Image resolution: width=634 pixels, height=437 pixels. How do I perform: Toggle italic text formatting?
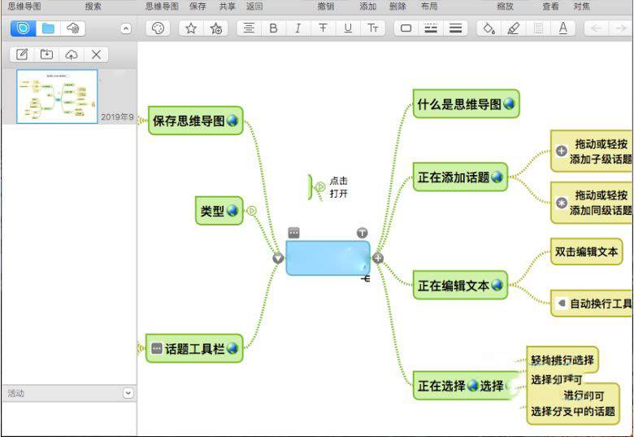(297, 28)
